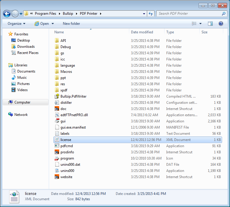
Task: Open the view options dropdown arrow
Action: tap(200, 24)
